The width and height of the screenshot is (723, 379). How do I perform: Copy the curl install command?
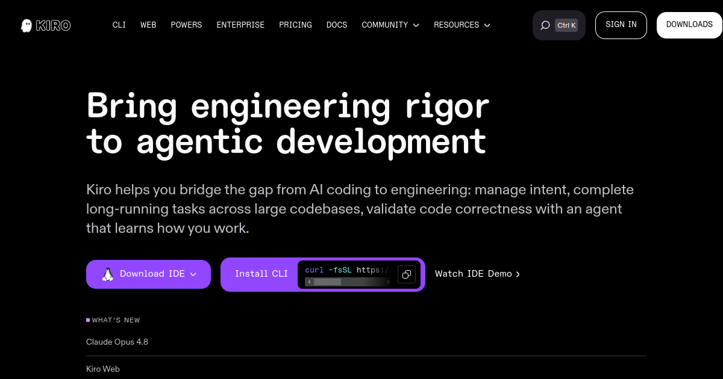(x=407, y=274)
